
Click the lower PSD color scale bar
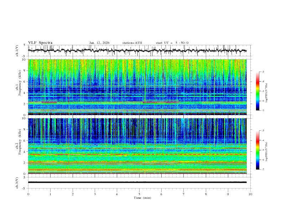(x=258, y=150)
